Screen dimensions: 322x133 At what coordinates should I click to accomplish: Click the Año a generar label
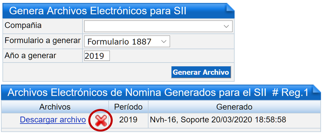pos(30,56)
